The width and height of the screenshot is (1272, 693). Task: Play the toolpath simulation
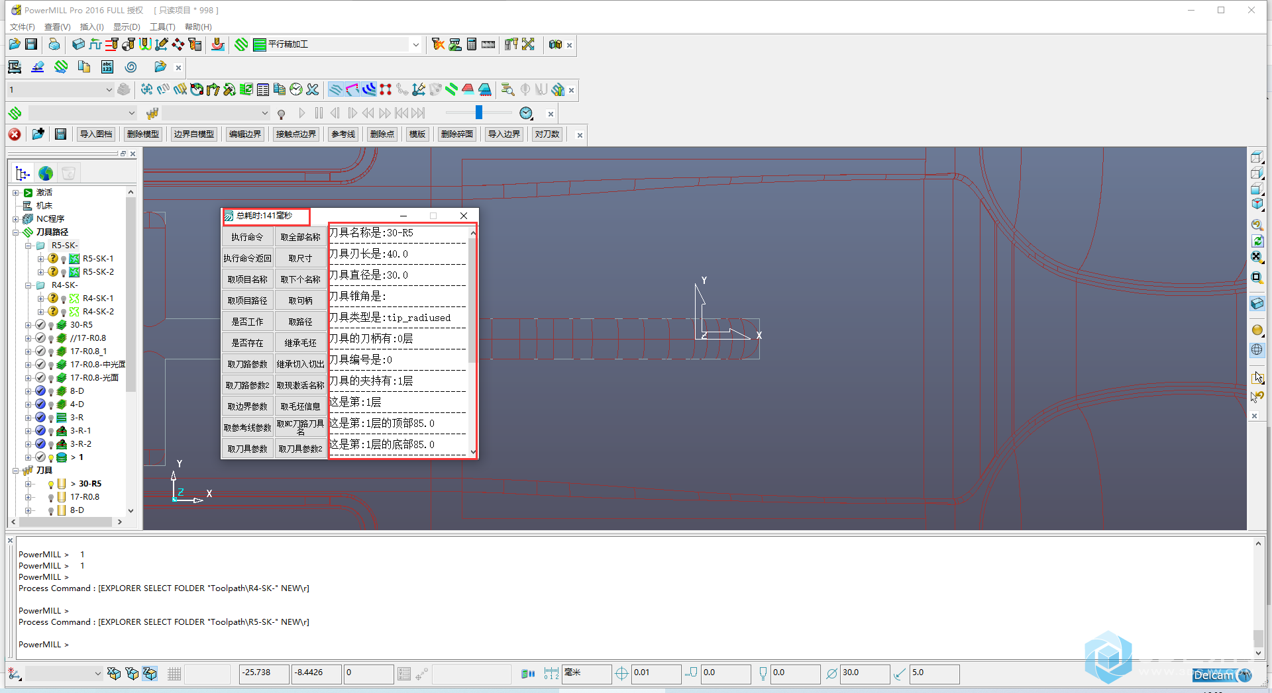tap(302, 113)
